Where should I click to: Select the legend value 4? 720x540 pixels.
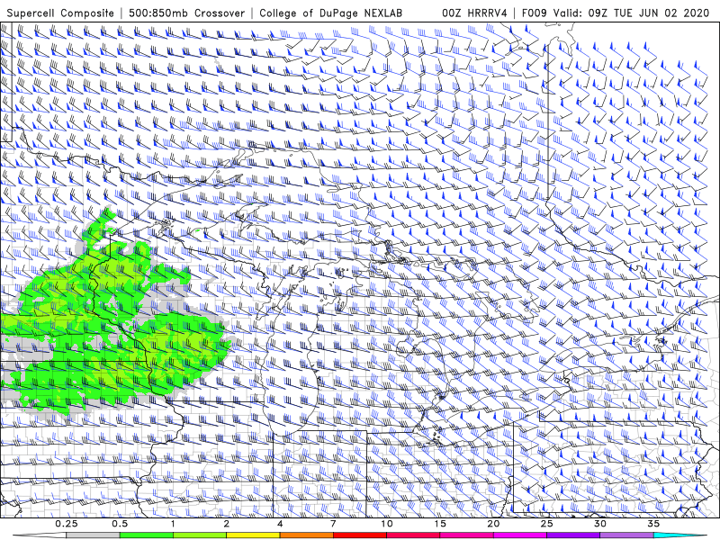point(280,524)
